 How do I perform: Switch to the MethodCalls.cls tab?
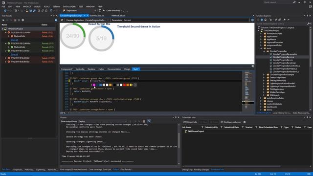[x=118, y=15]
